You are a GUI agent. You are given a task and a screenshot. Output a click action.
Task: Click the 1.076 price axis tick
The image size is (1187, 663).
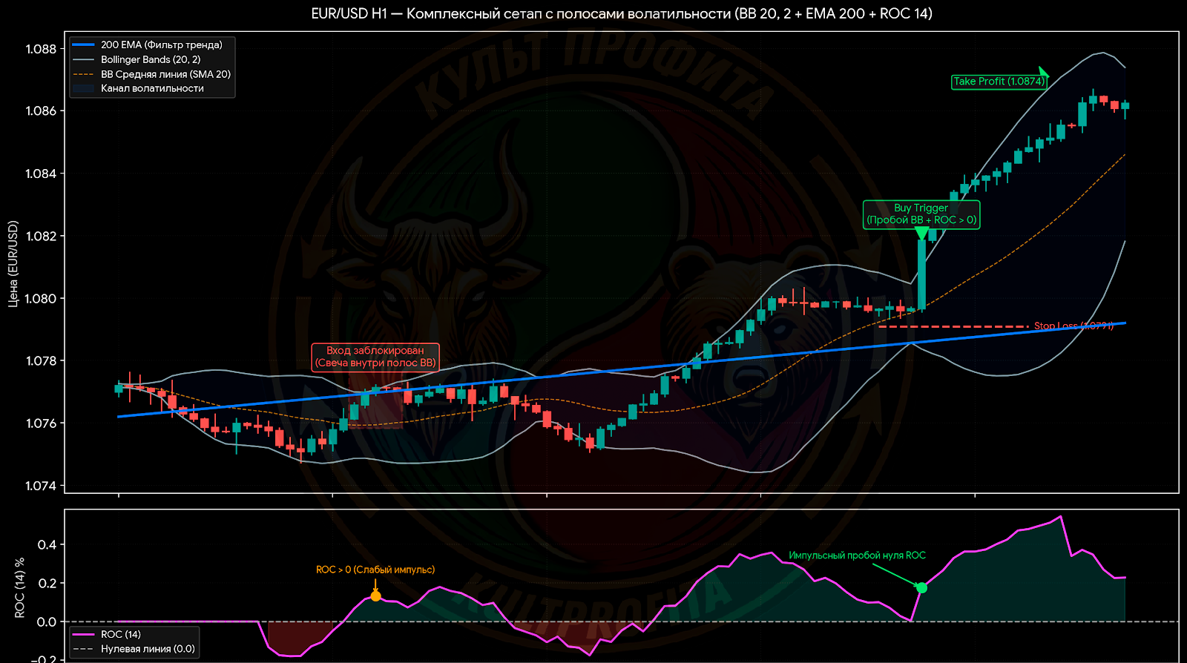(41, 423)
